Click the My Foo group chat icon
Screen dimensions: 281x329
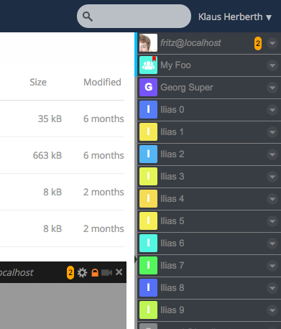click(148, 65)
